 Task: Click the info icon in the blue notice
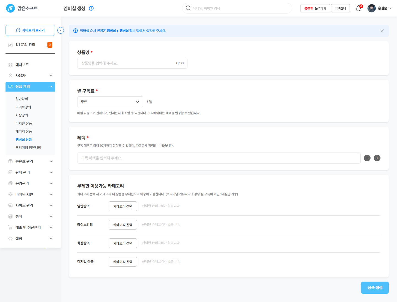[x=76, y=31]
